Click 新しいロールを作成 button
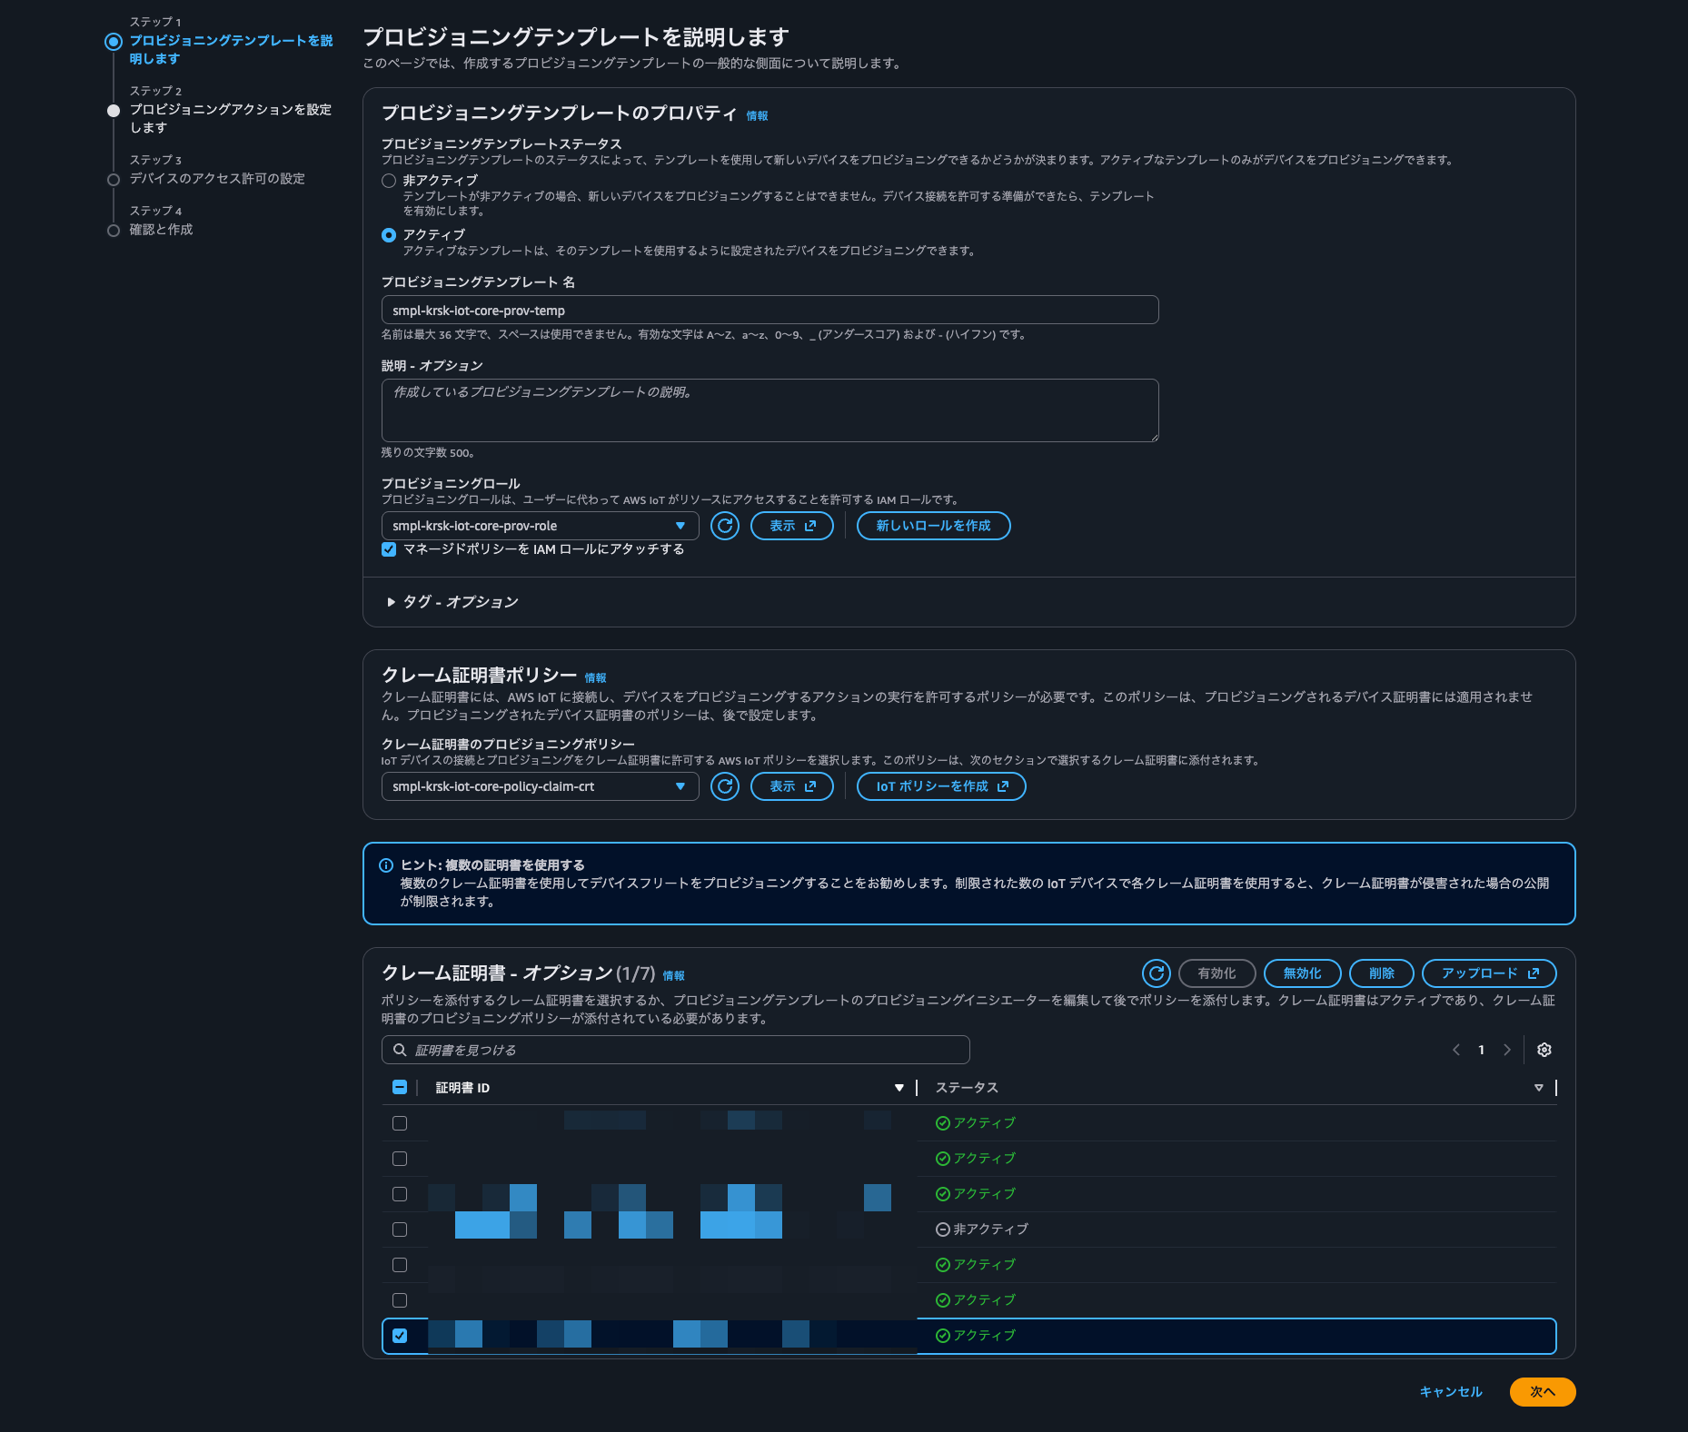1688x1432 pixels. click(933, 526)
